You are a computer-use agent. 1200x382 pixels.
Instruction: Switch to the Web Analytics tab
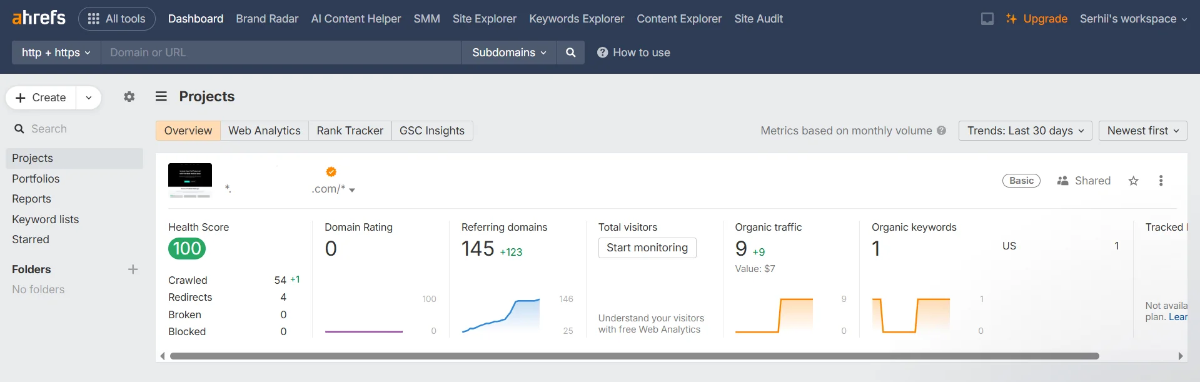pyautogui.click(x=265, y=131)
